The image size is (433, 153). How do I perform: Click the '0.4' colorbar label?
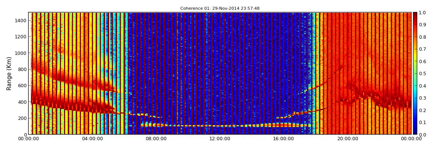[x=422, y=86]
